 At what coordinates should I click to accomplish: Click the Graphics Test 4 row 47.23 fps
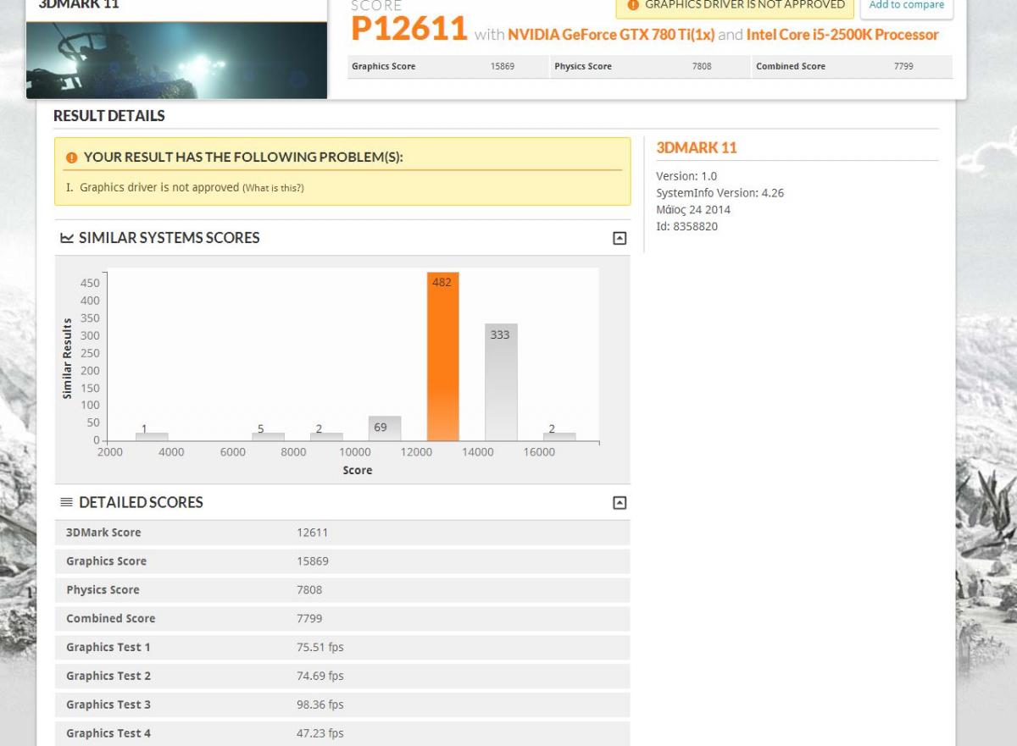click(342, 733)
